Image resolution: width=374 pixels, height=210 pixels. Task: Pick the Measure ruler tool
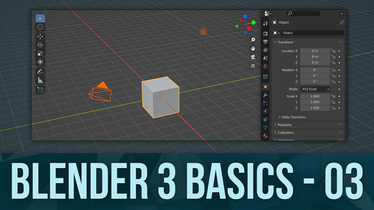40,80
